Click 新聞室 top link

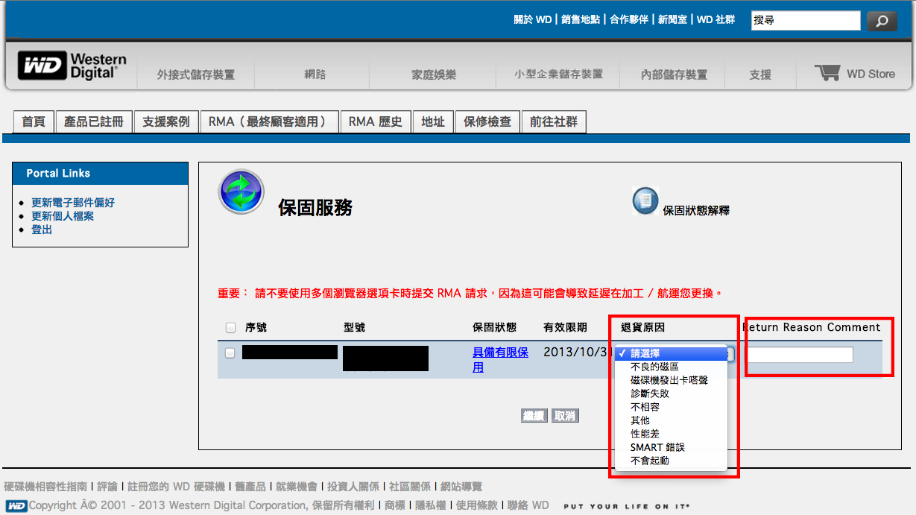[672, 20]
